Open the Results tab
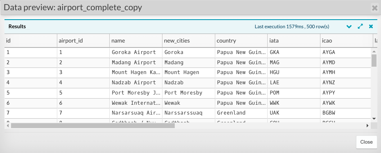Screen dimensions: 381x153 point(17,27)
